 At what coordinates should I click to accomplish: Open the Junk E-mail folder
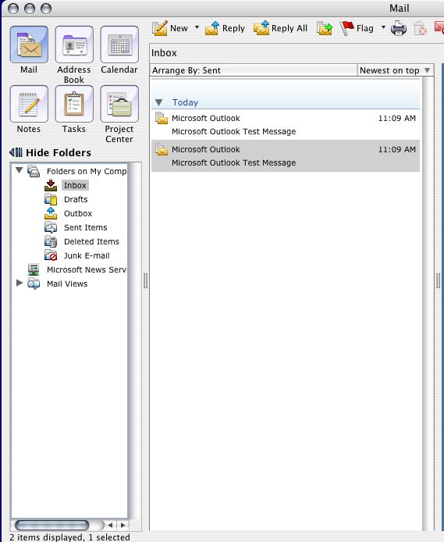coord(87,256)
